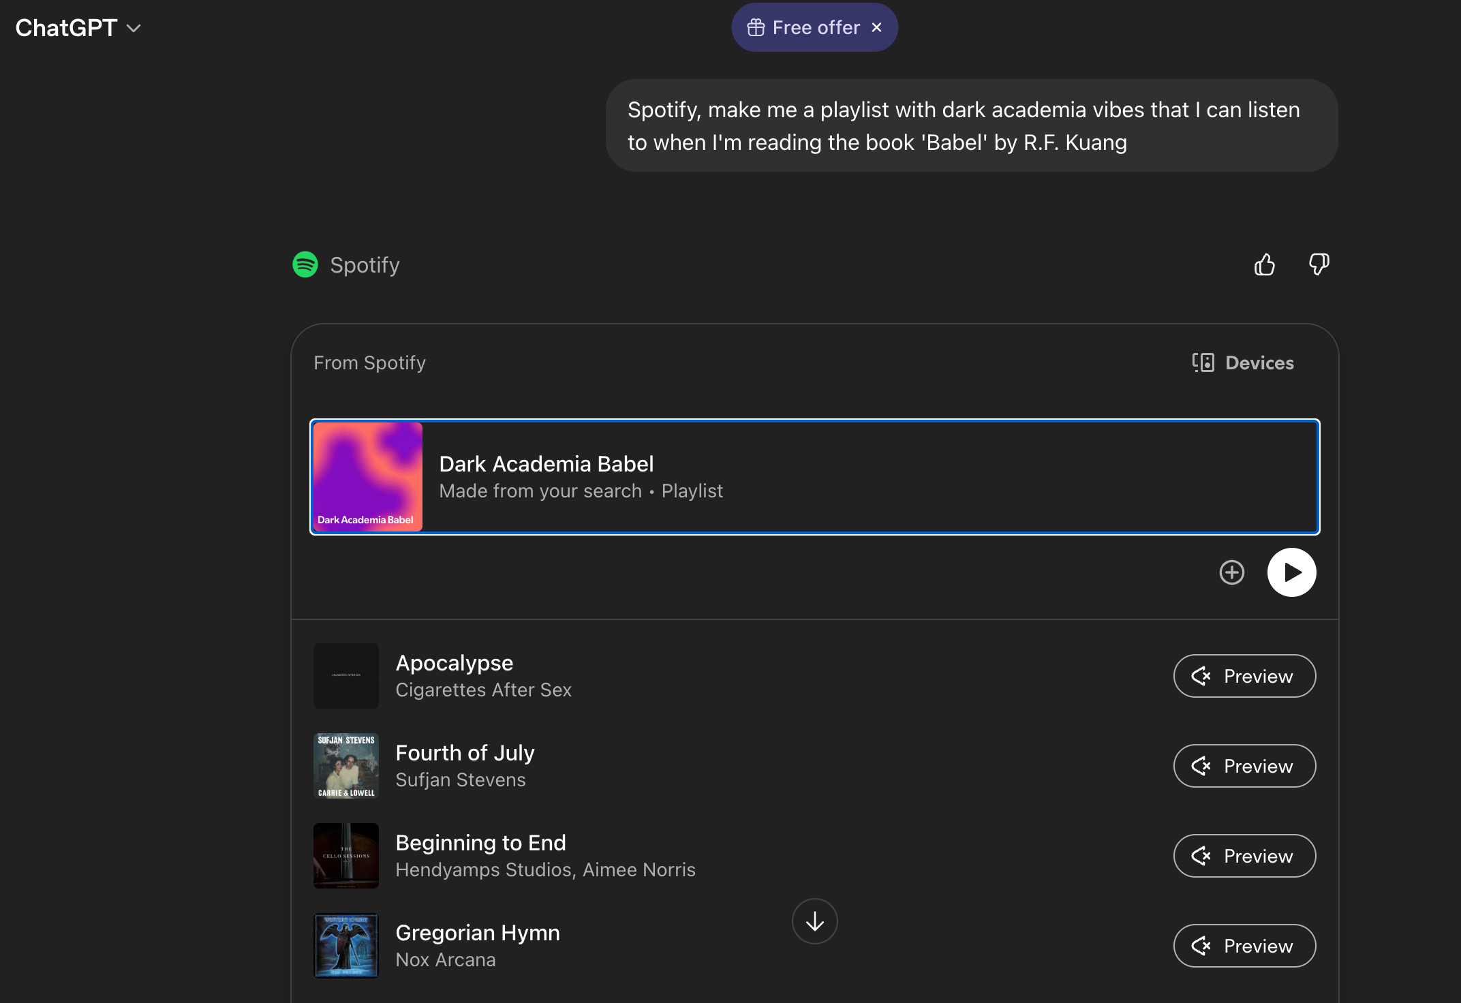Screen dimensions: 1461x1003
Task: Click the Dark Academia Babel playlist title
Action: click(x=547, y=464)
